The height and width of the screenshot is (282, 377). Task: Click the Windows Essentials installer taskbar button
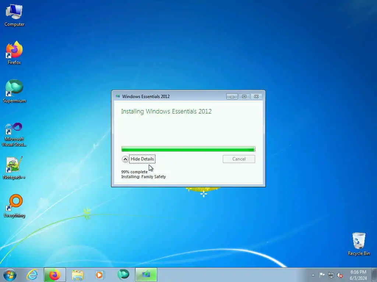[x=146, y=275]
